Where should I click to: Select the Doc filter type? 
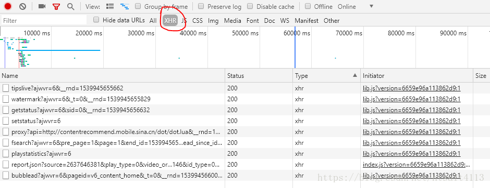click(269, 21)
